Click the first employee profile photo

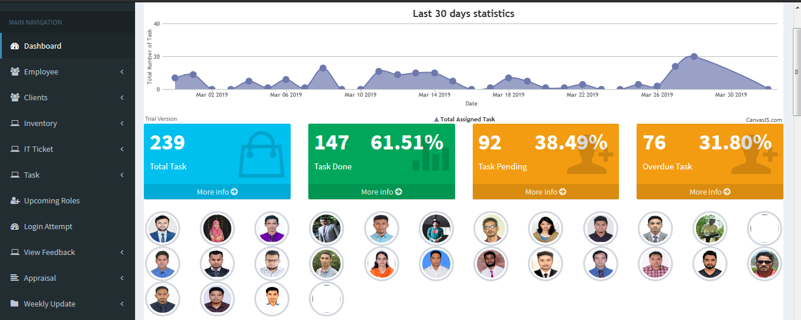pos(162,229)
